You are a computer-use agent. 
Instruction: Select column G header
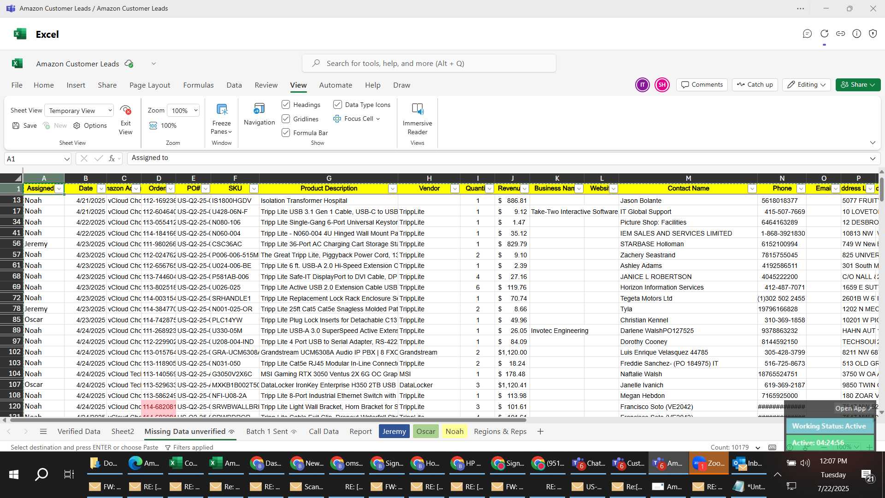[329, 178]
